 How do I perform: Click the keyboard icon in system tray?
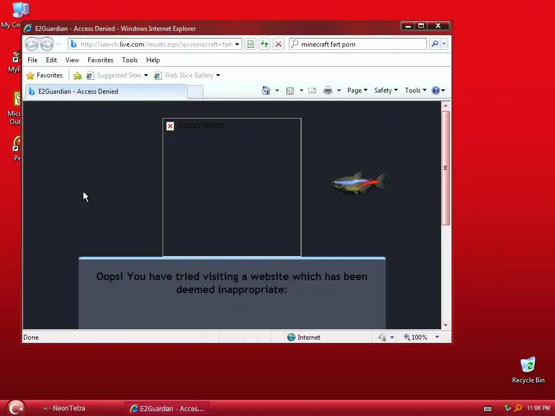click(488, 408)
